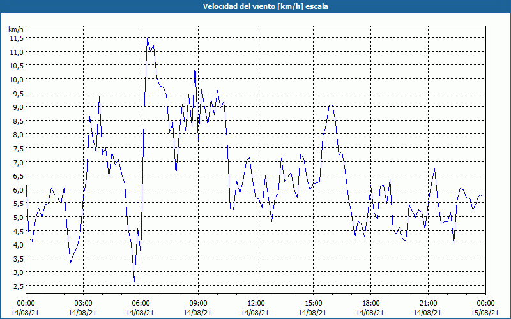Click the 15:00 time axis label
Screen dimensions: 511x319
313,304
